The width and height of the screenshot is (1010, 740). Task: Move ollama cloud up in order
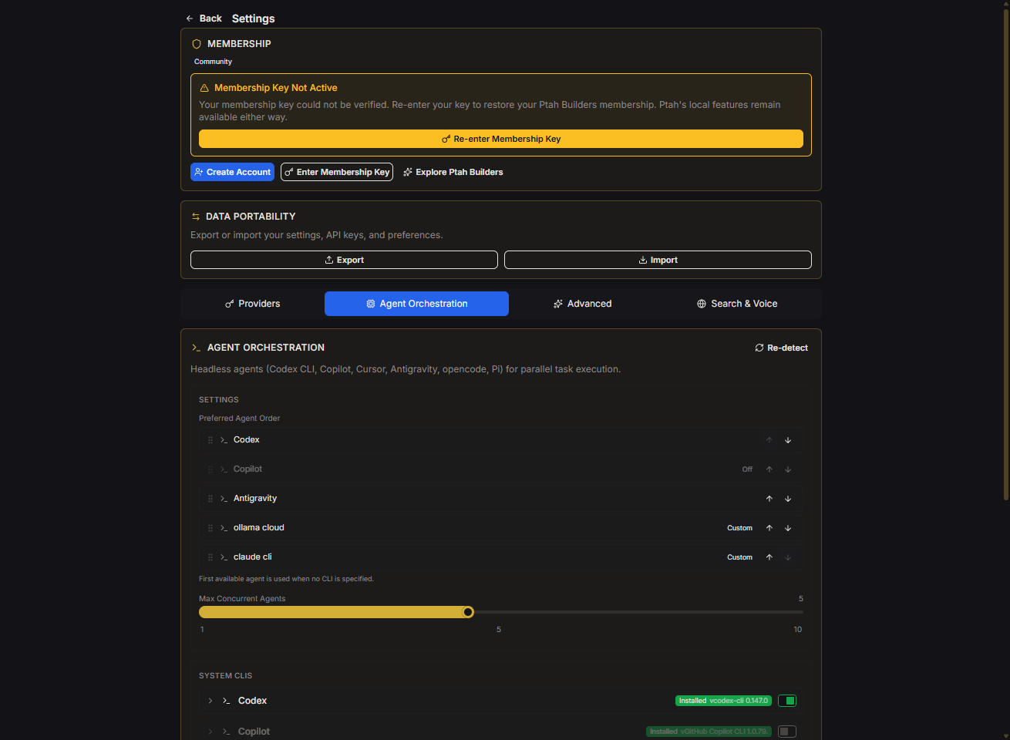(769, 528)
